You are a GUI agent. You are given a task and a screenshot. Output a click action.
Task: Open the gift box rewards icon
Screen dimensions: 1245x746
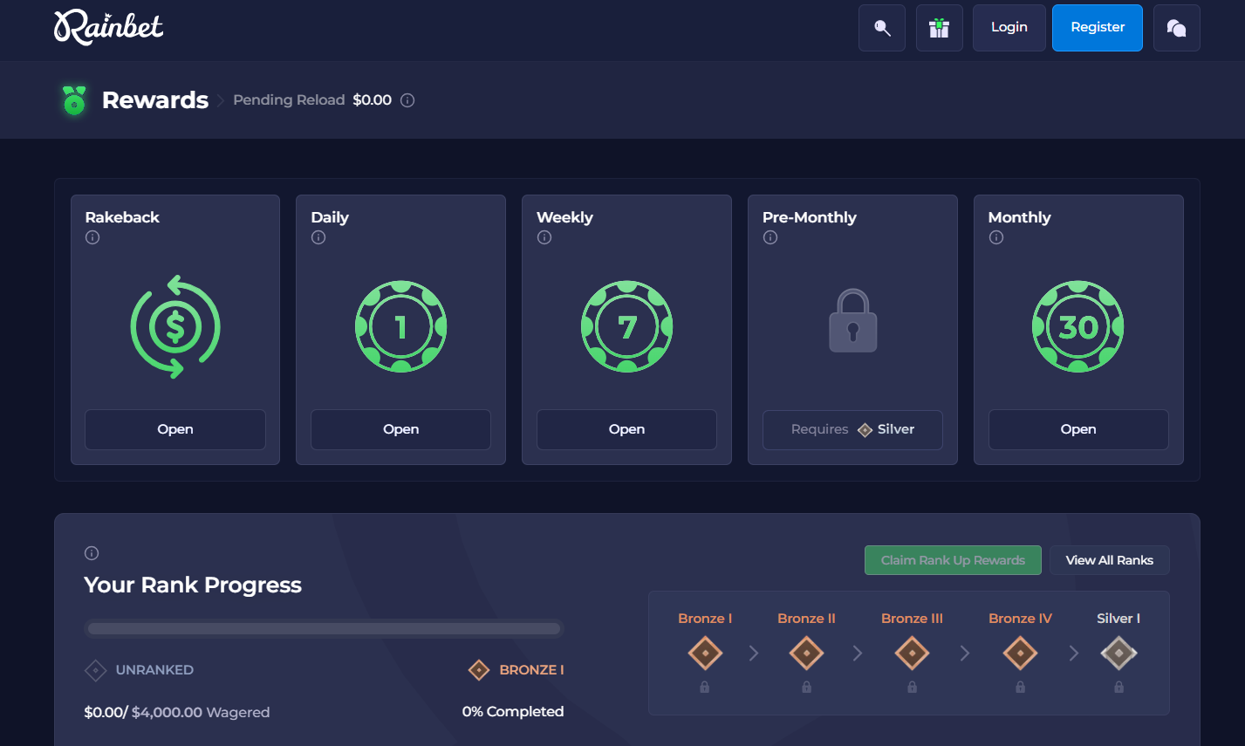pyautogui.click(x=940, y=28)
